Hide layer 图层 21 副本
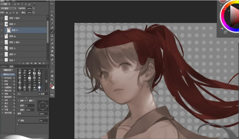Screen dimensions: 239x139 click(x=2, y=42)
